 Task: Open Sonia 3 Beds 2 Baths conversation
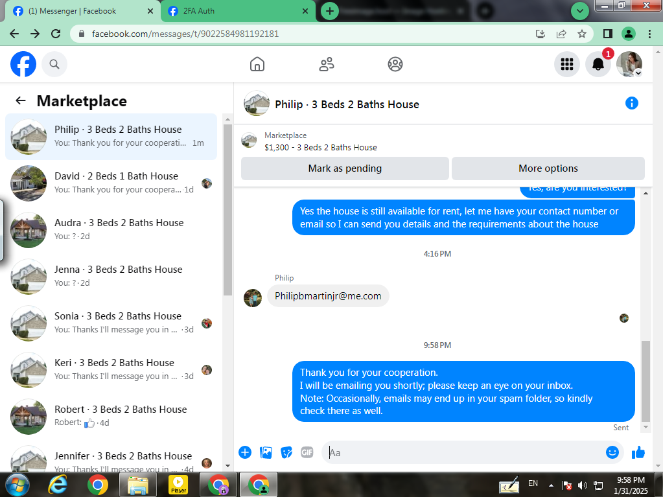111,323
